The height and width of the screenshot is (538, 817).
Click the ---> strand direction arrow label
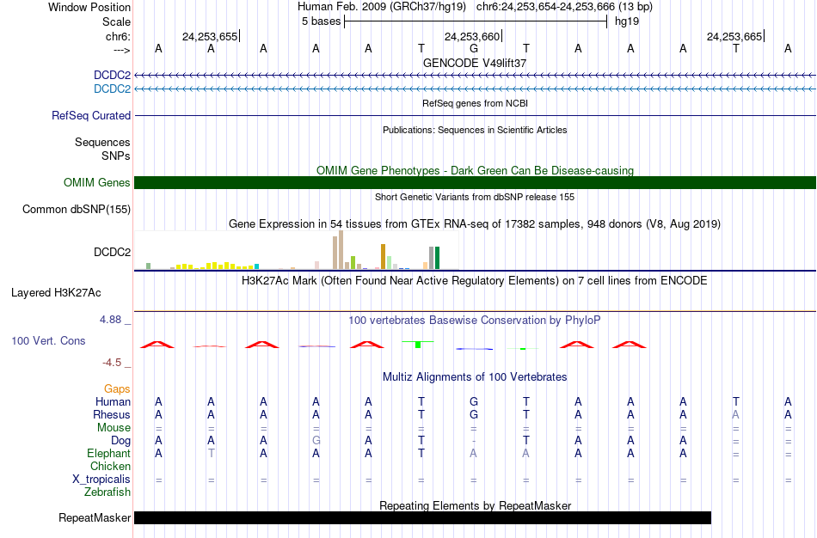pyautogui.click(x=122, y=50)
